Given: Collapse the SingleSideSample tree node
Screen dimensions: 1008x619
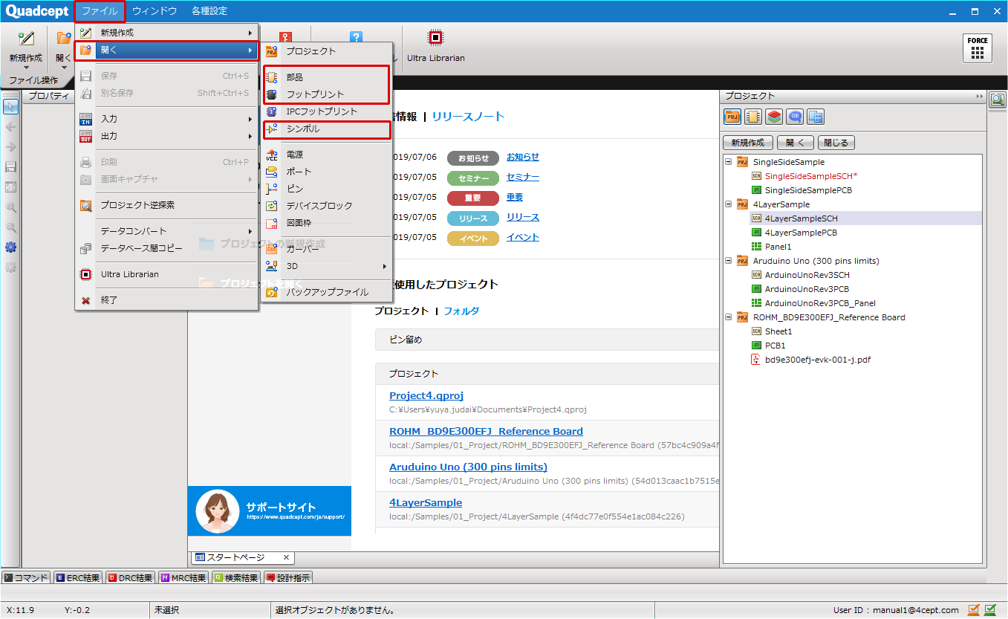Looking at the screenshot, I should click(727, 161).
